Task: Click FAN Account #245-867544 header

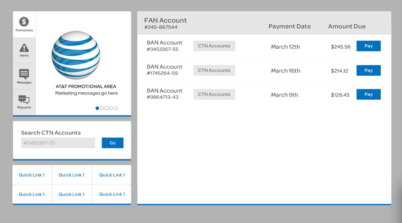Action: point(165,23)
